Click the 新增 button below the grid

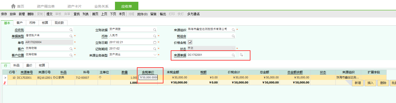(358, 83)
